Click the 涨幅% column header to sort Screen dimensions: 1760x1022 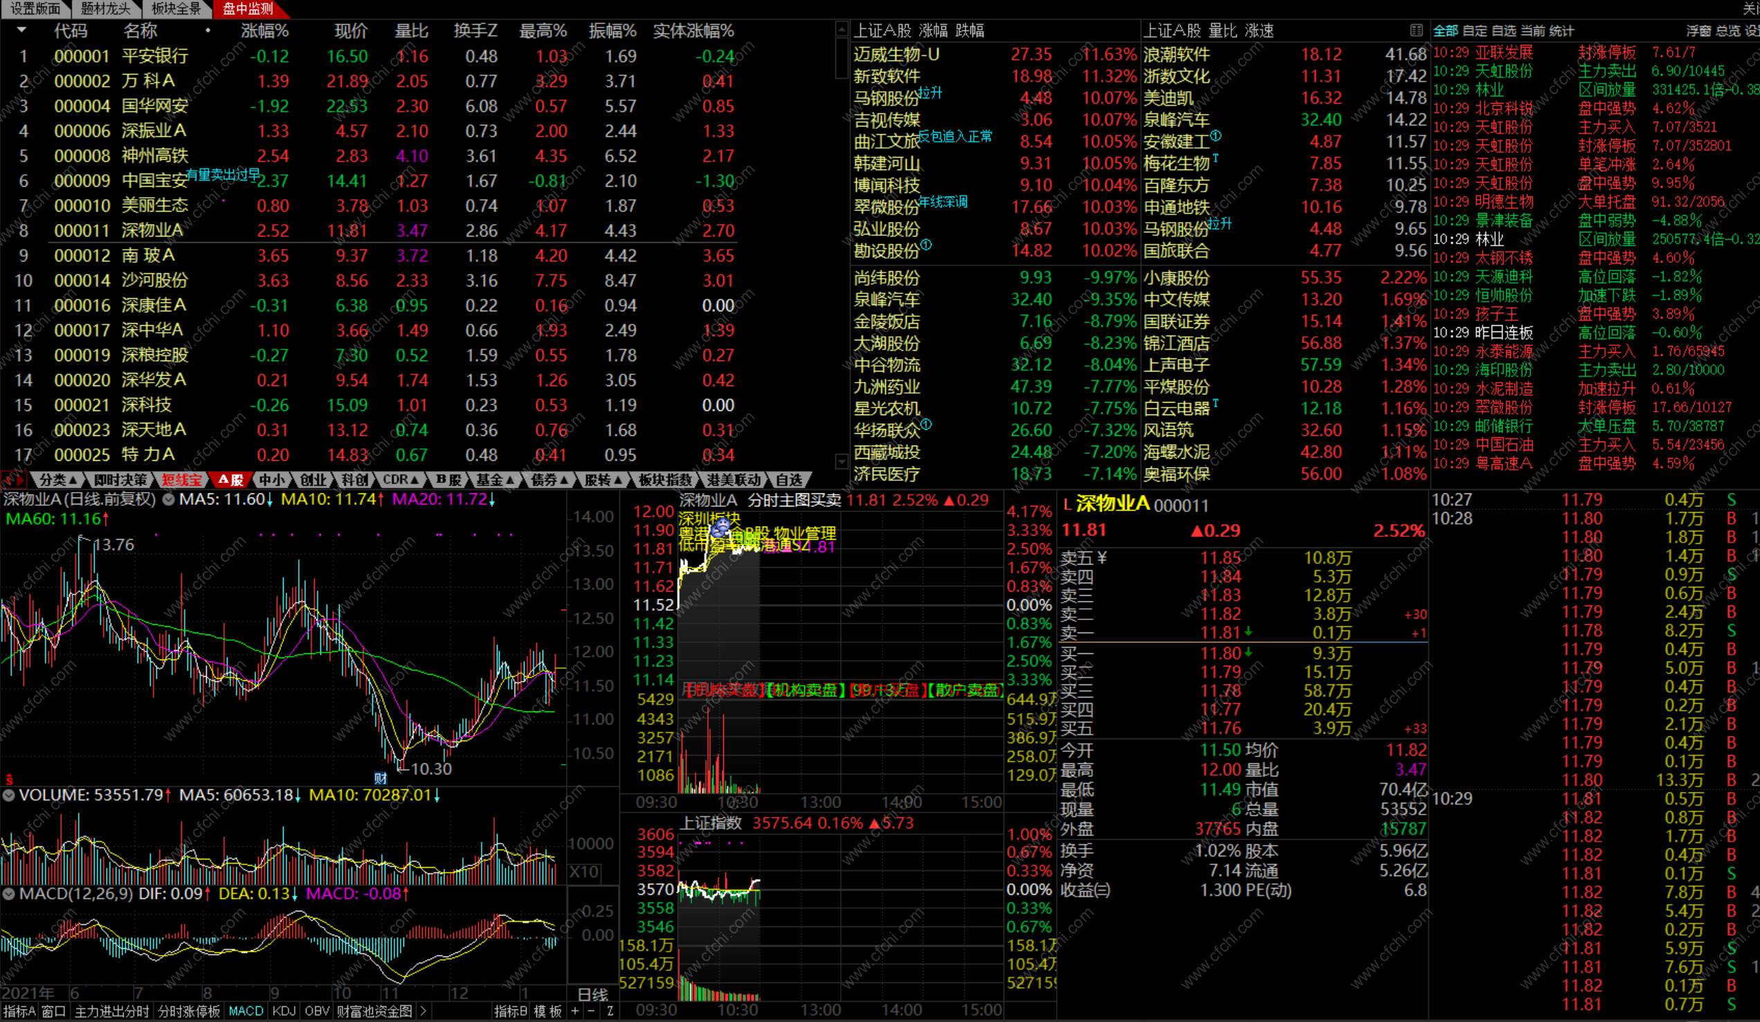[264, 30]
